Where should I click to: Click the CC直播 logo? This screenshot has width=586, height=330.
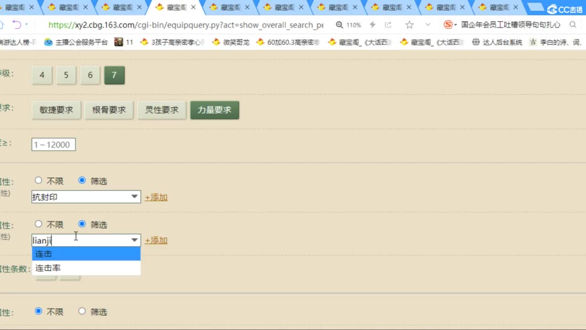(564, 9)
